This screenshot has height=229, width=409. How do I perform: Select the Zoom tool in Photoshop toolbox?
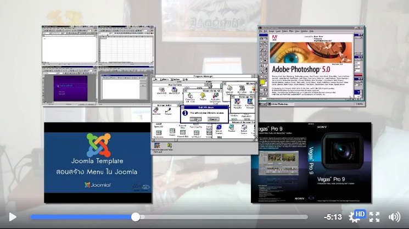265,76
